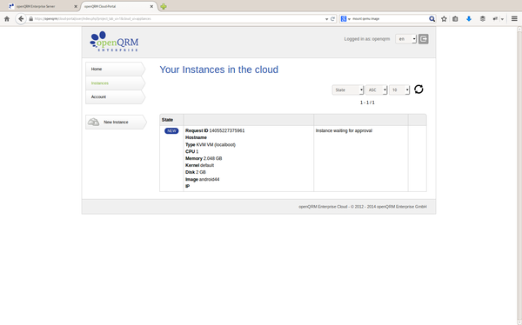
Task: Click the refresh table icon
Action: click(418, 90)
